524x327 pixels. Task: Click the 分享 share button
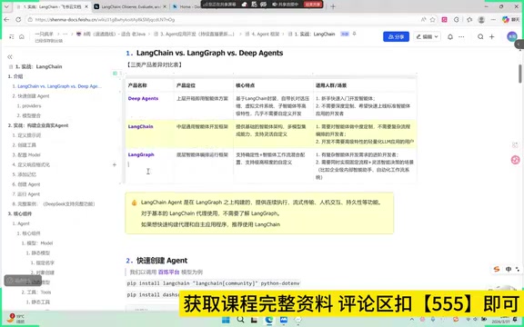[x=396, y=36]
